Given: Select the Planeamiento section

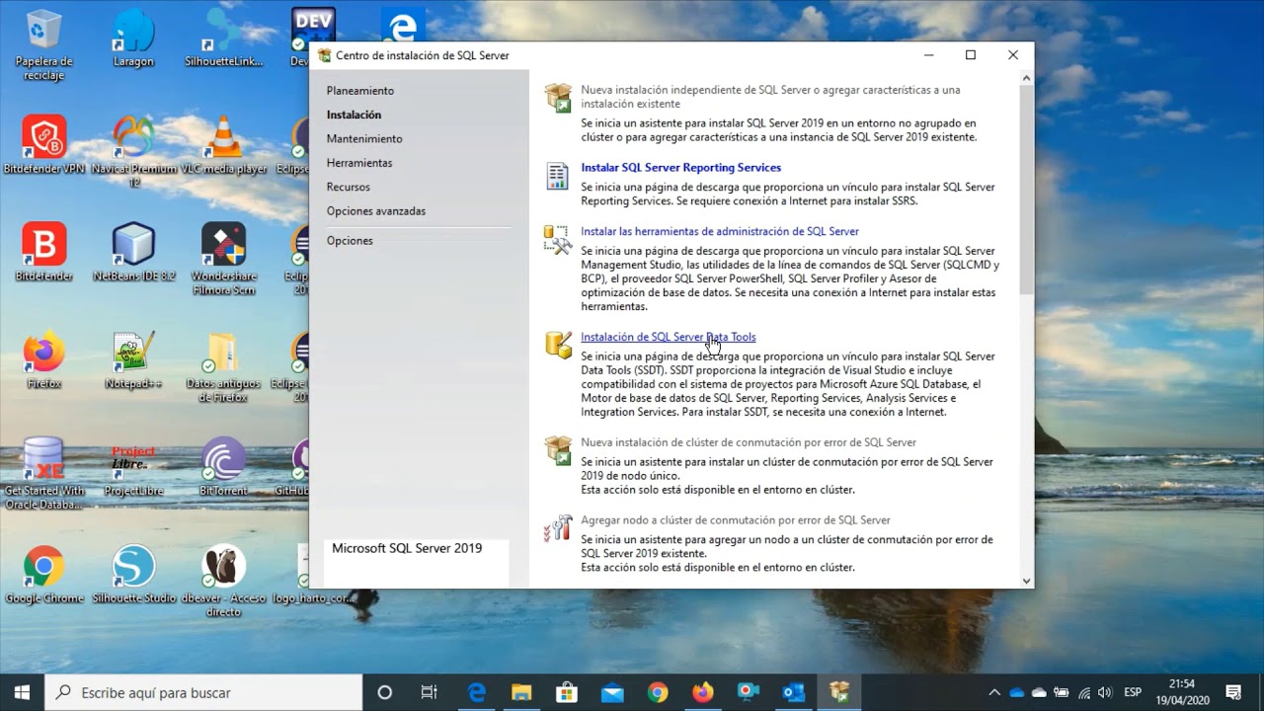Looking at the screenshot, I should coord(360,91).
